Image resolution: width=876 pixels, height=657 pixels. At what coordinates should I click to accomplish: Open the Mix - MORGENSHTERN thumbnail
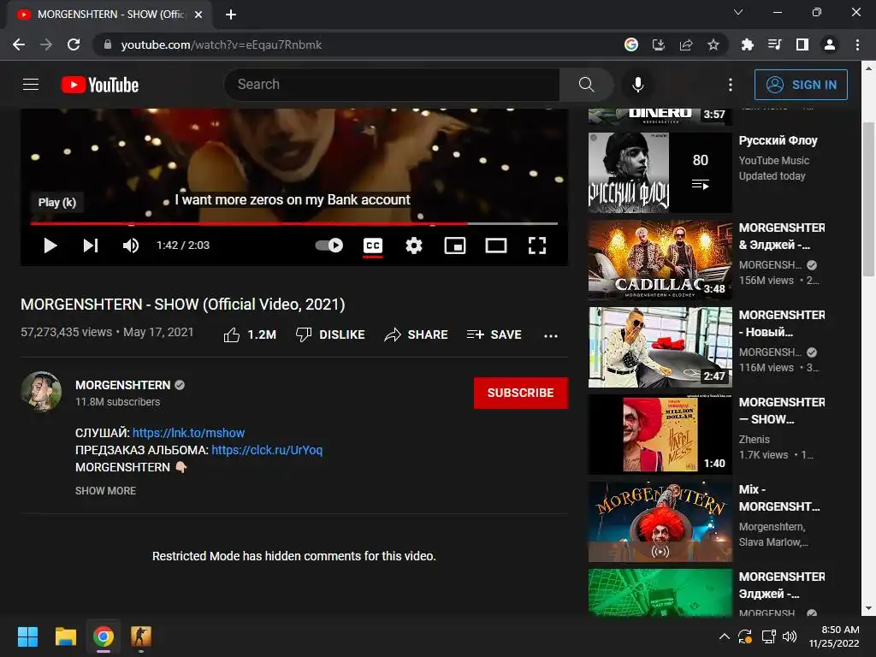pos(660,521)
